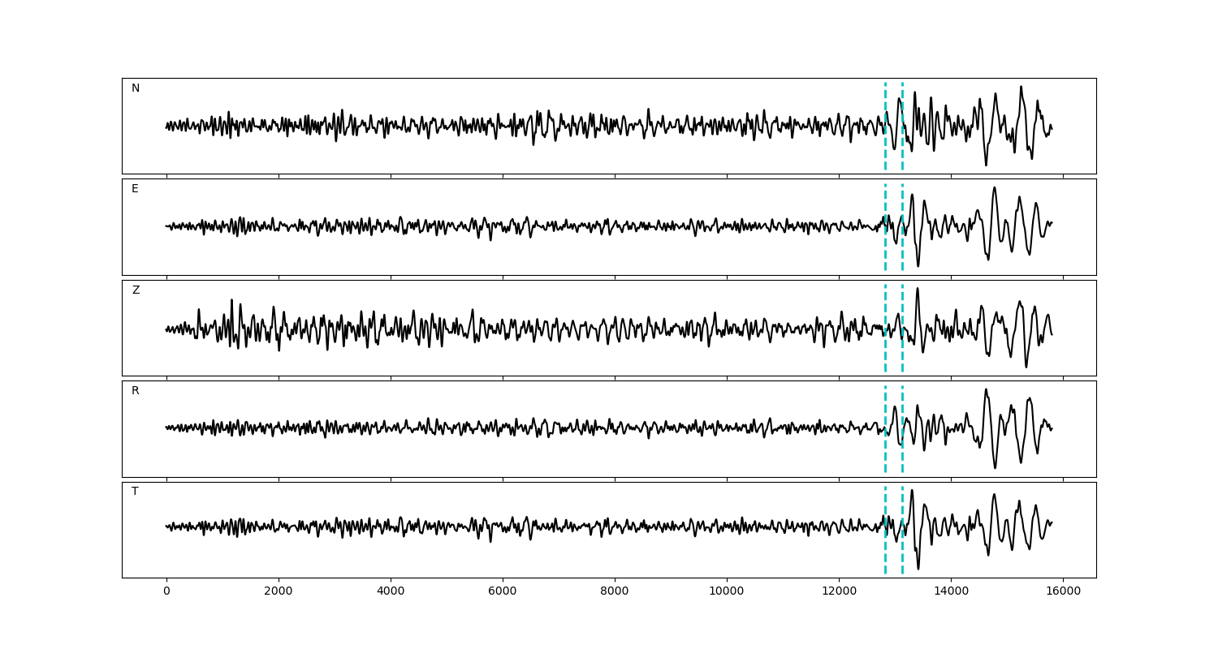
Task: Select the Z component label
Action: click(136, 290)
